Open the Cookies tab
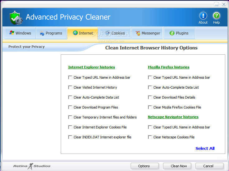 pyautogui.click(x=115, y=33)
